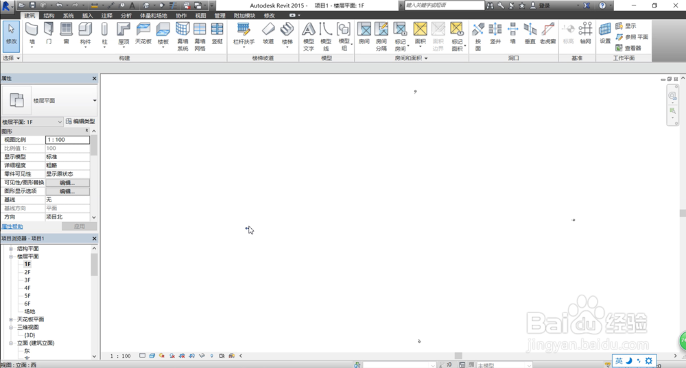
Task: Select the 竖梃 (Mullion) tool
Action: pyautogui.click(x=217, y=34)
